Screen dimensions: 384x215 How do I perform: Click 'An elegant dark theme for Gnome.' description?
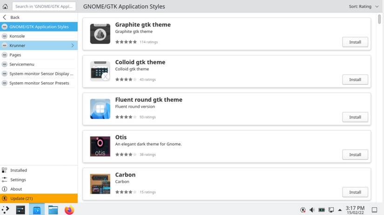(x=148, y=144)
